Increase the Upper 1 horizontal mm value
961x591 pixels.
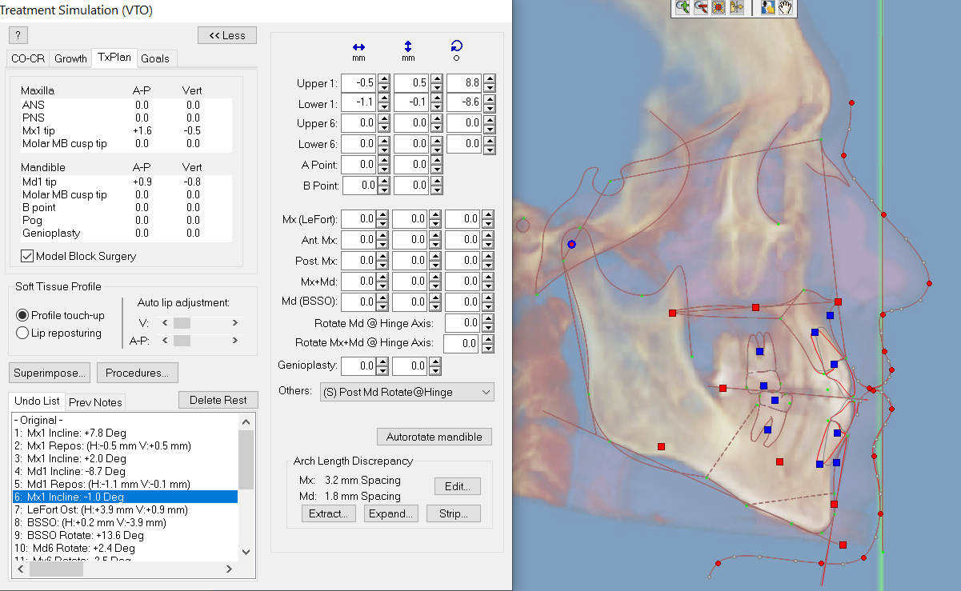pyautogui.click(x=383, y=78)
